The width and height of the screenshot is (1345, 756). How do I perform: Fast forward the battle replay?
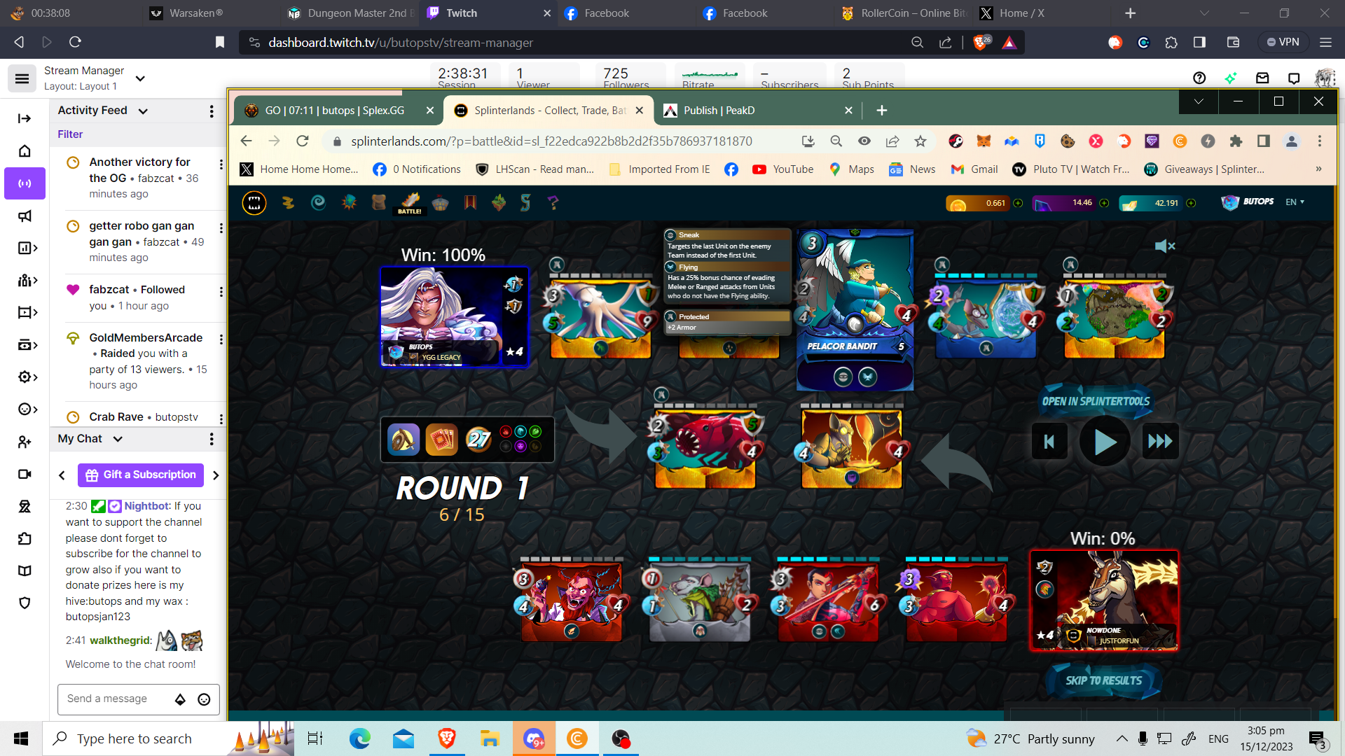point(1160,442)
